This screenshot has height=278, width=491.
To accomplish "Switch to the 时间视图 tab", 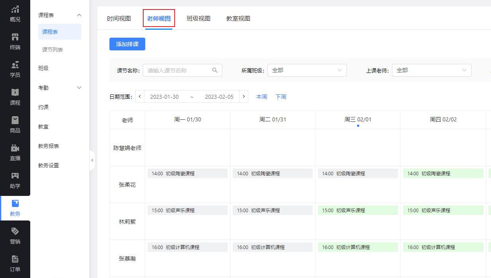I will [119, 19].
